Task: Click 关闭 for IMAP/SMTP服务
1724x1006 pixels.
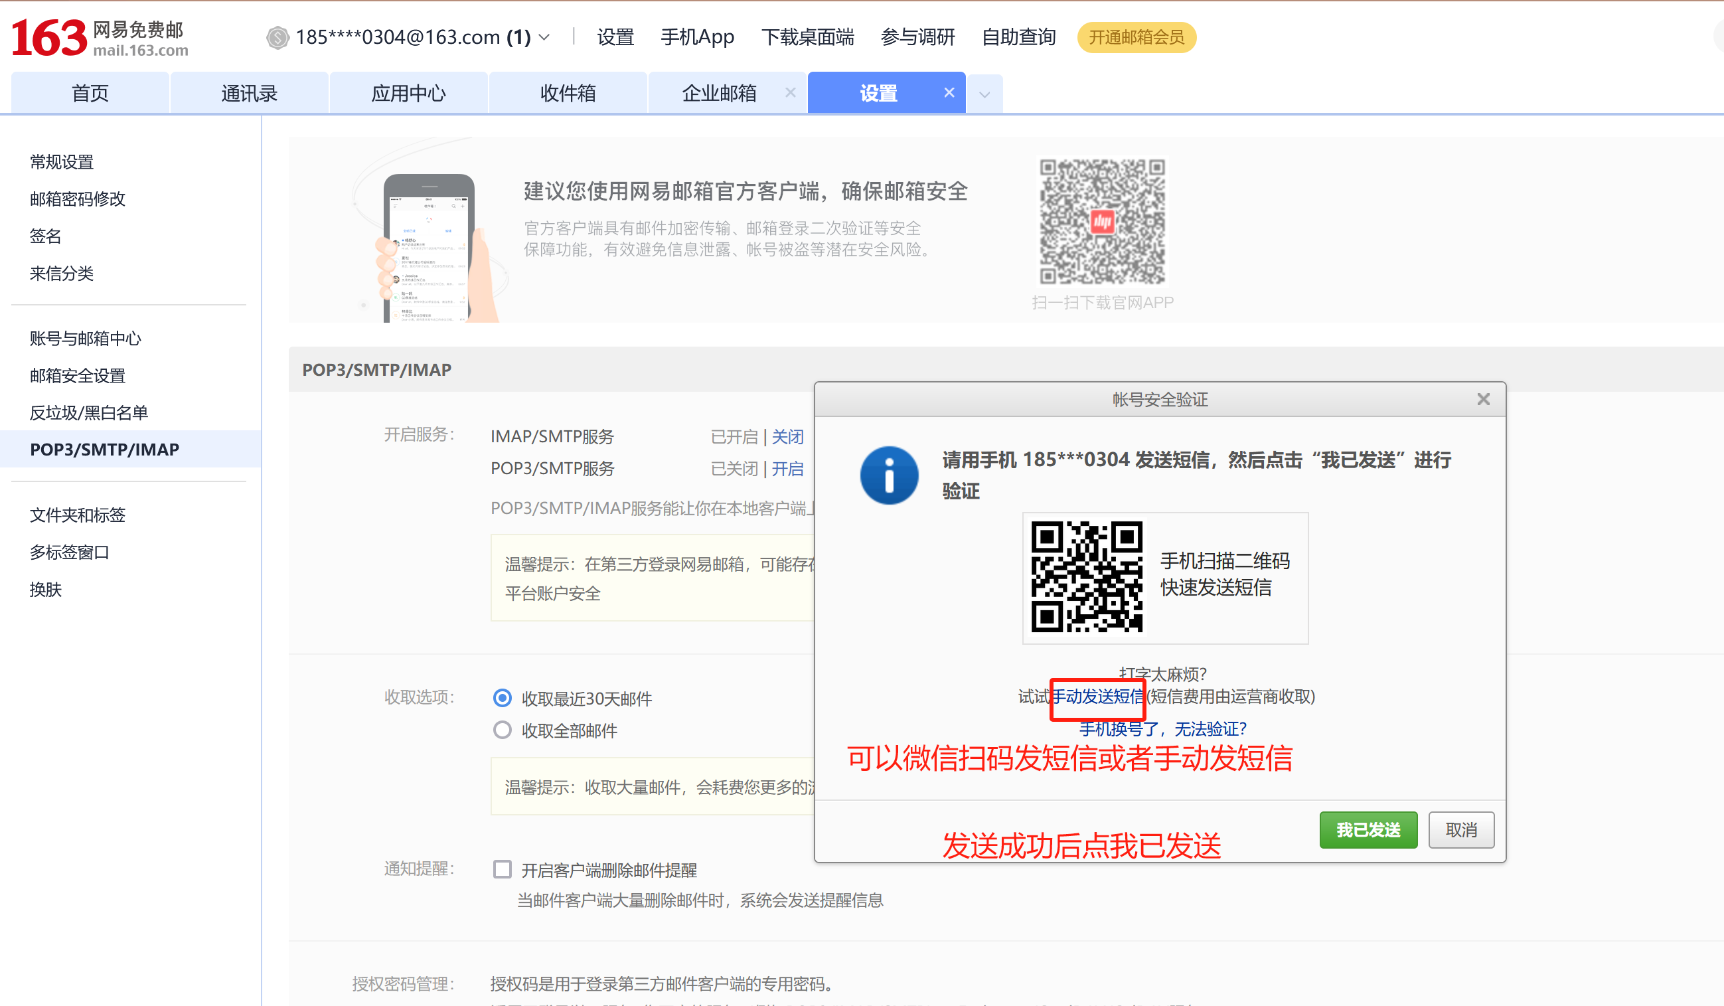Action: pyautogui.click(x=787, y=437)
